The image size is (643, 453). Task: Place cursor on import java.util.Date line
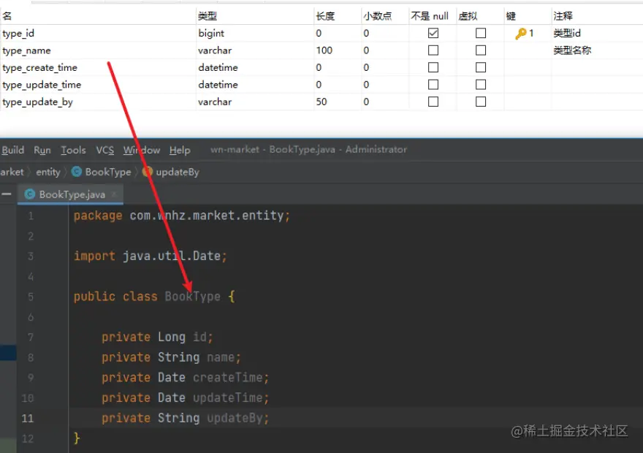point(150,256)
